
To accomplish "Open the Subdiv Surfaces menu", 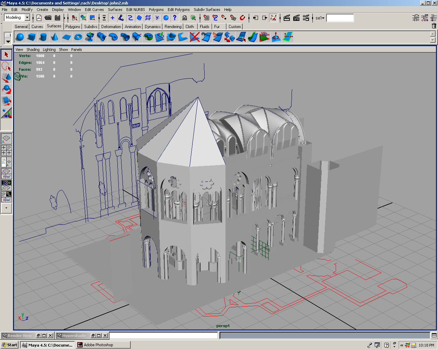I will (207, 10).
